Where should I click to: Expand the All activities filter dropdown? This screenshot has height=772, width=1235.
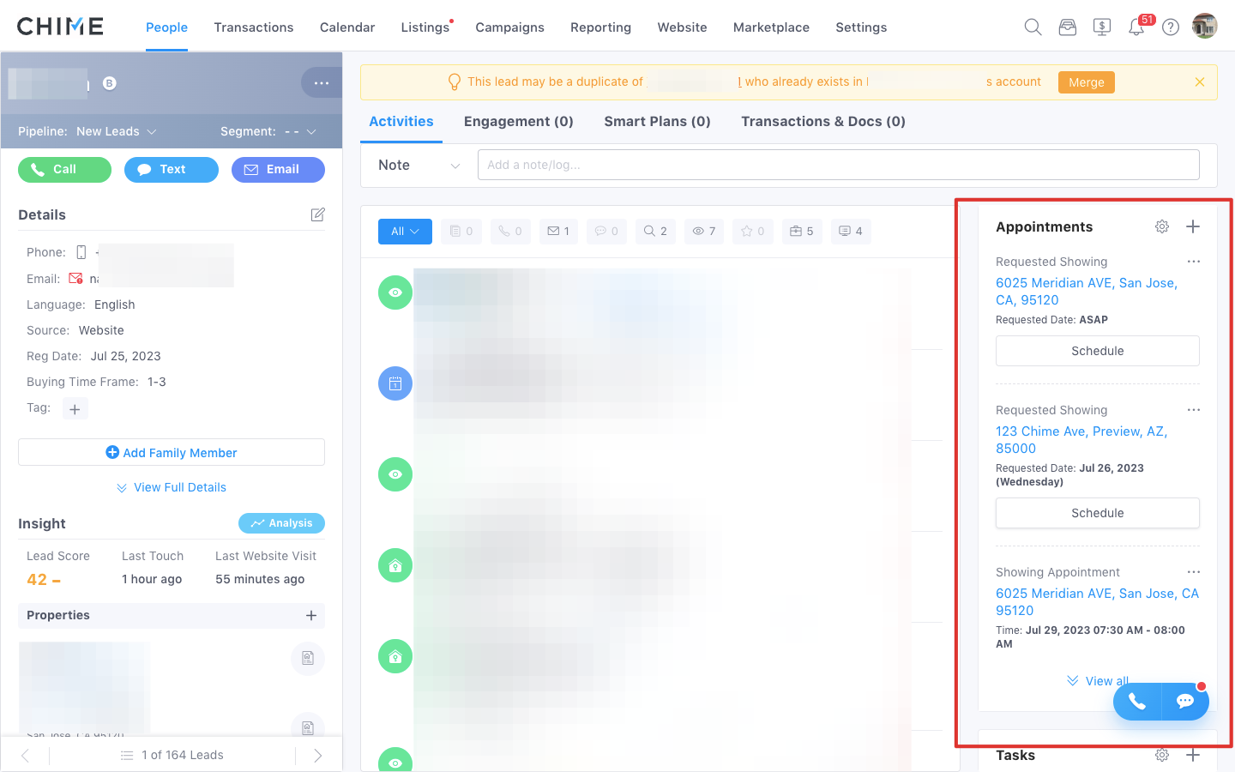405,232
